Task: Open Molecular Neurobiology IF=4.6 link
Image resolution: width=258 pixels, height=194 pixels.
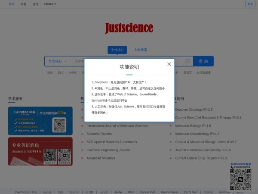Action: point(197,134)
